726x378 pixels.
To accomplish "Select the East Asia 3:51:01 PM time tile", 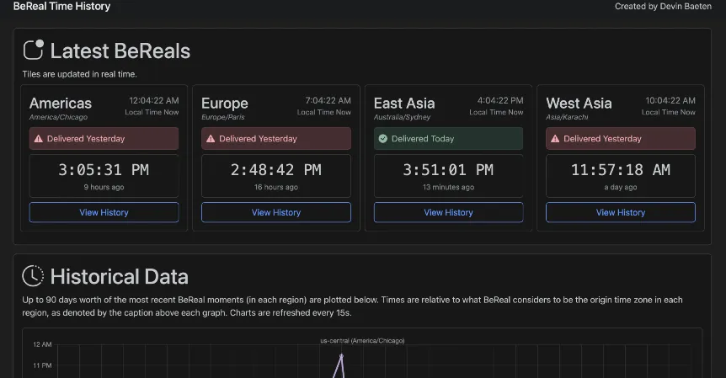I will [x=448, y=176].
